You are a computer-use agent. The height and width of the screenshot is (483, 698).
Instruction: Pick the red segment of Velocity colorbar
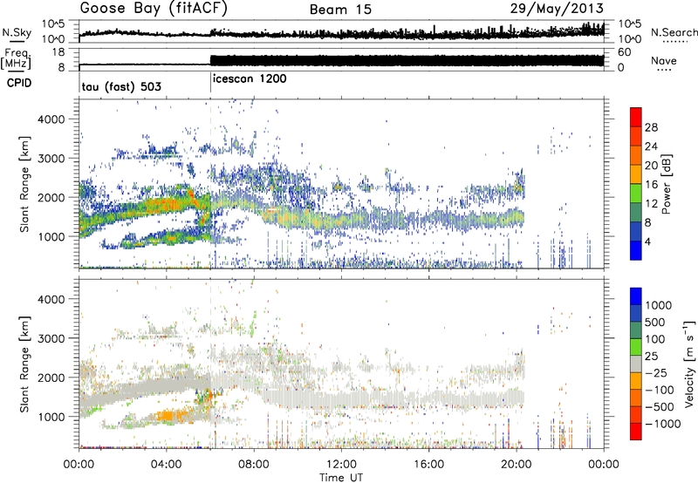[x=636, y=432]
